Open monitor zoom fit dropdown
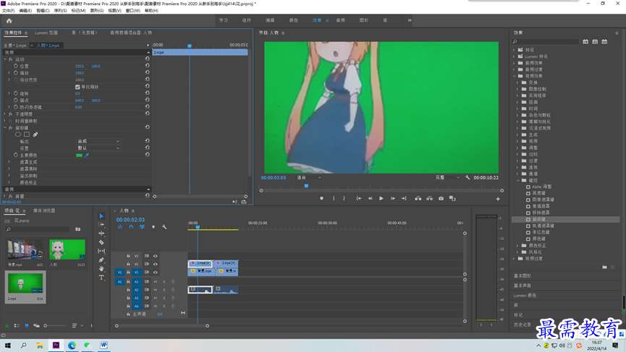Viewport: 626px width, 352px height. [308, 177]
